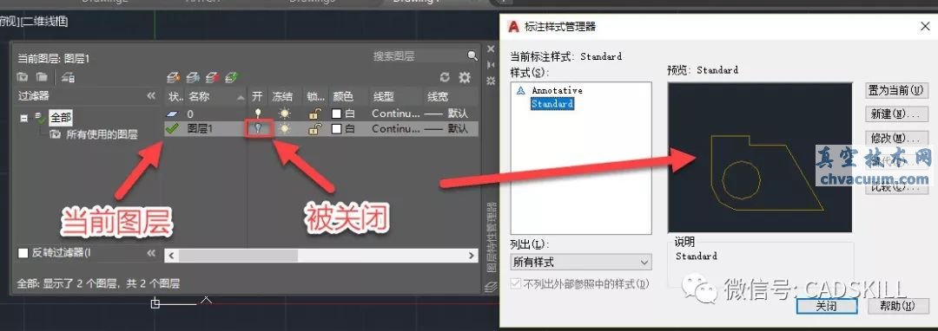Open the 列出 所有样式 dropdown

(581, 262)
